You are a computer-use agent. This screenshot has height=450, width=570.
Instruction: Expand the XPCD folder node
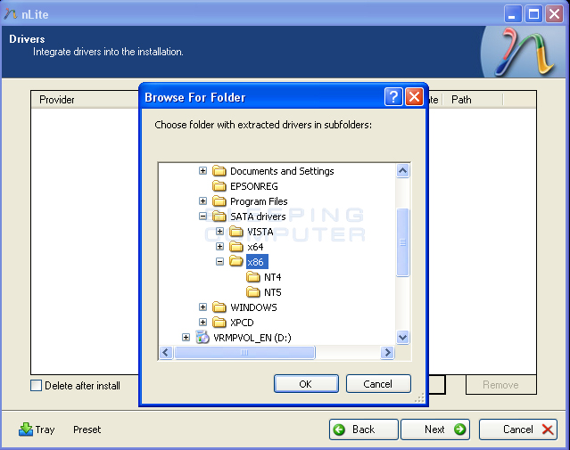(202, 323)
